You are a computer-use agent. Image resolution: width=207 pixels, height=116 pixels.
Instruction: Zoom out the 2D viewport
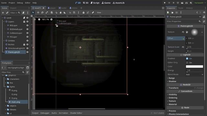point(39,19)
